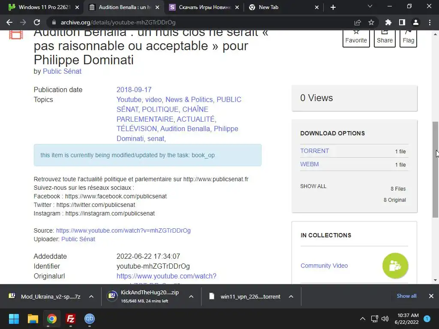The width and height of the screenshot is (439, 329).
Task: Open the Uploader Public Sénat link
Action: (x=78, y=239)
